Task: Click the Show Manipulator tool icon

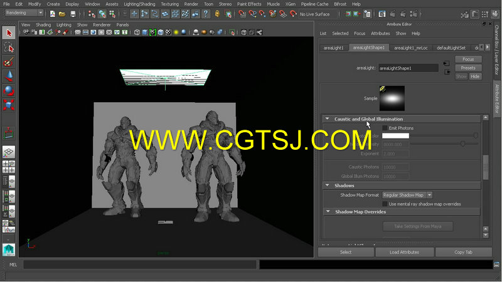Action: 9,133
